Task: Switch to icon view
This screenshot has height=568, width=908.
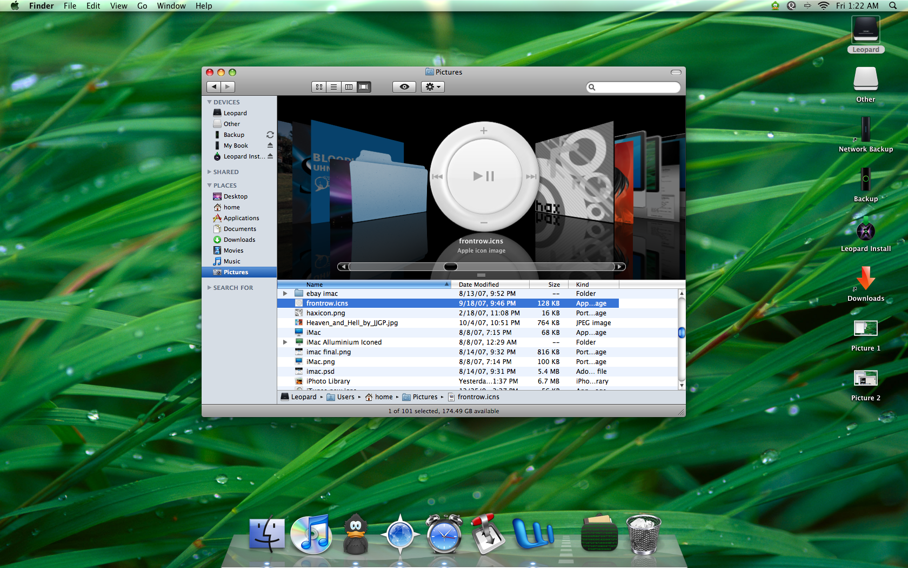Action: pyautogui.click(x=319, y=87)
